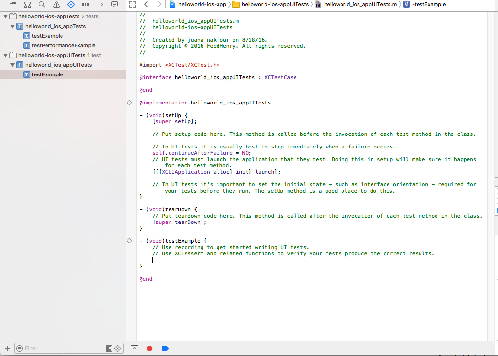The image size is (498, 356).
Task: Select the Test navigator diamond icon
Action: pos(71,4)
